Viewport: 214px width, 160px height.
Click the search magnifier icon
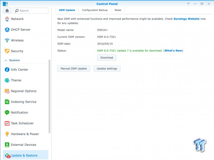17,11
